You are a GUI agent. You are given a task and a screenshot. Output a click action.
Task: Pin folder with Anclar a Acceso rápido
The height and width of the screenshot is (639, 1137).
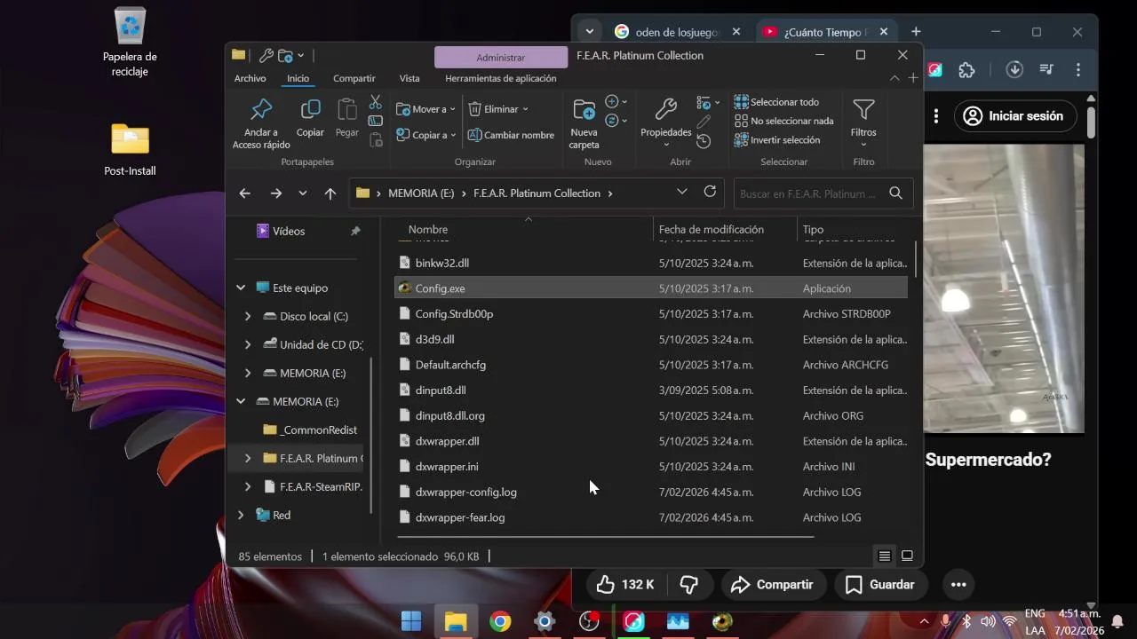[x=261, y=122]
